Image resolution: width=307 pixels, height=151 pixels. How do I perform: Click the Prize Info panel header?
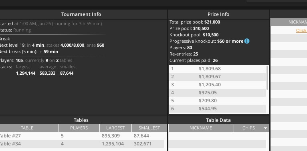click(218, 14)
